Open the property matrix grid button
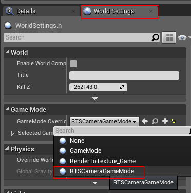This screenshot has height=193, width=191. (169, 37)
